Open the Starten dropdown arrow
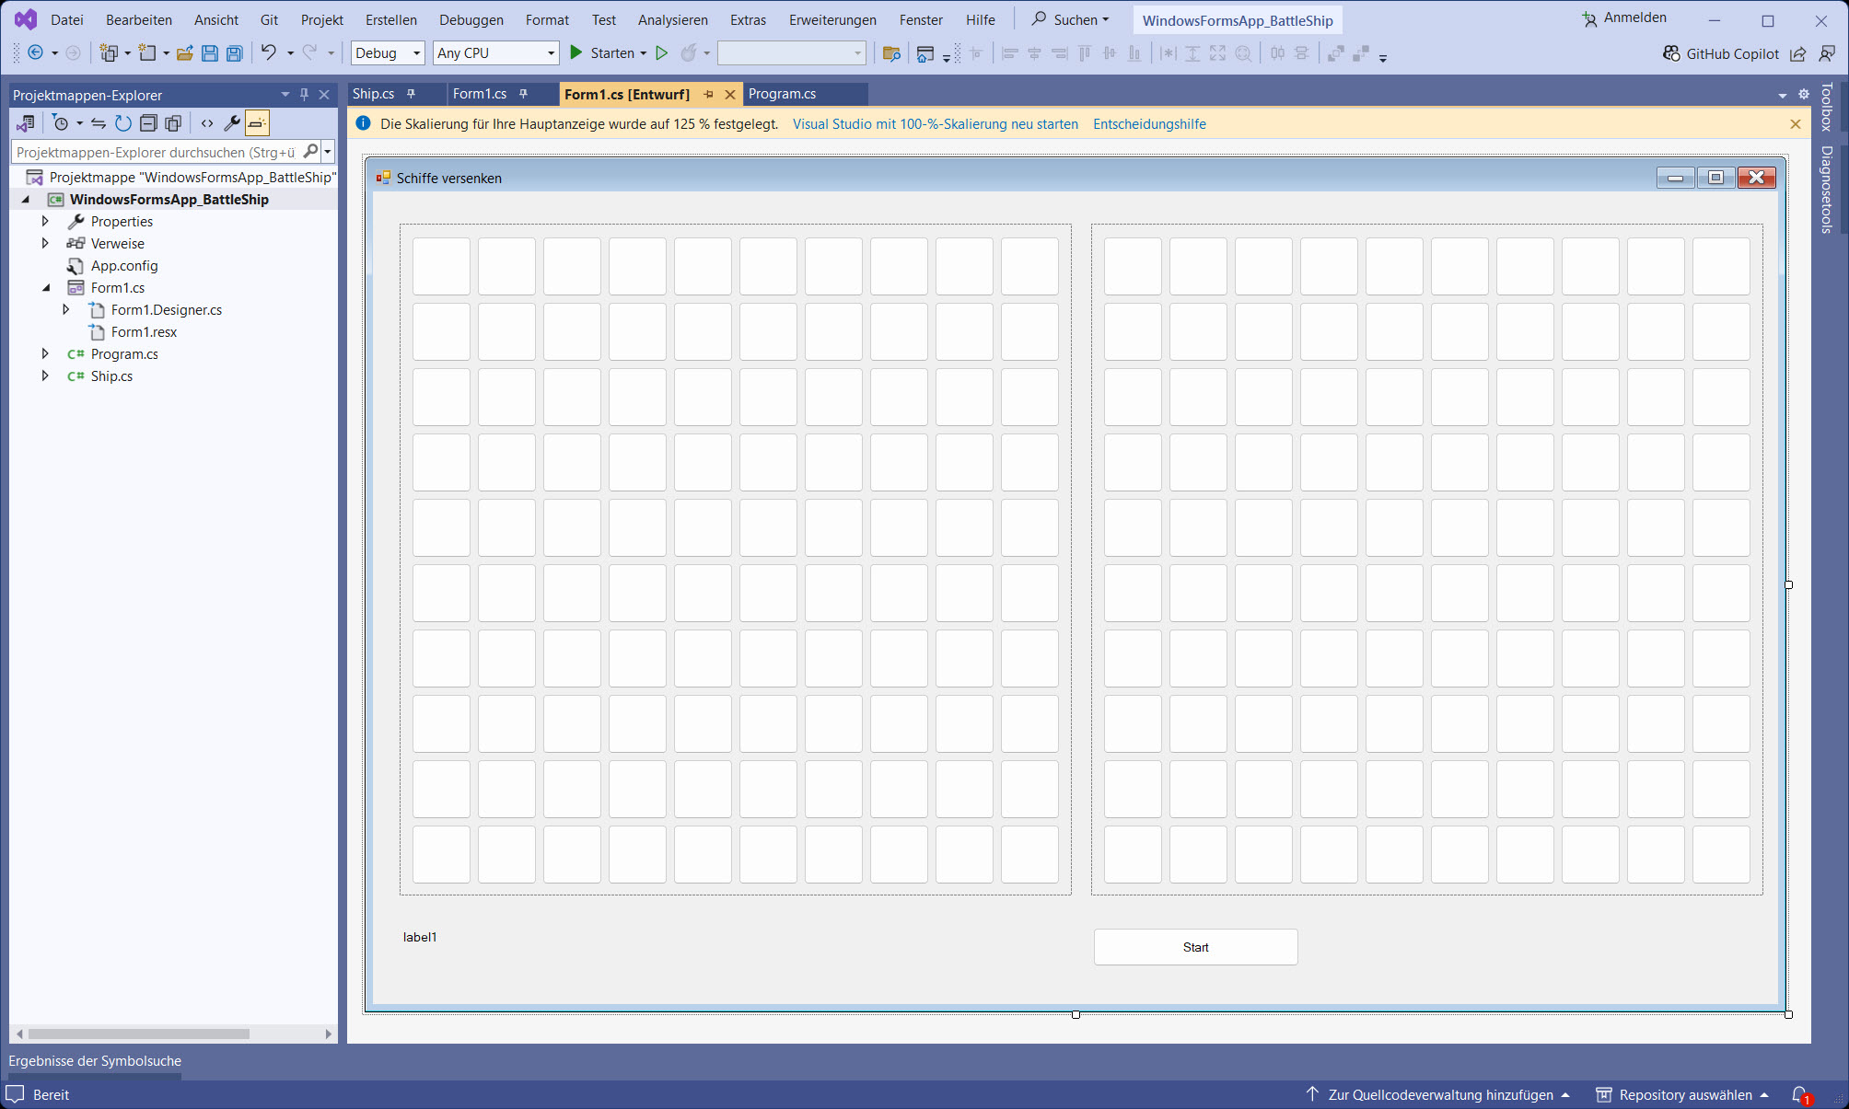1849x1109 pixels. [643, 53]
